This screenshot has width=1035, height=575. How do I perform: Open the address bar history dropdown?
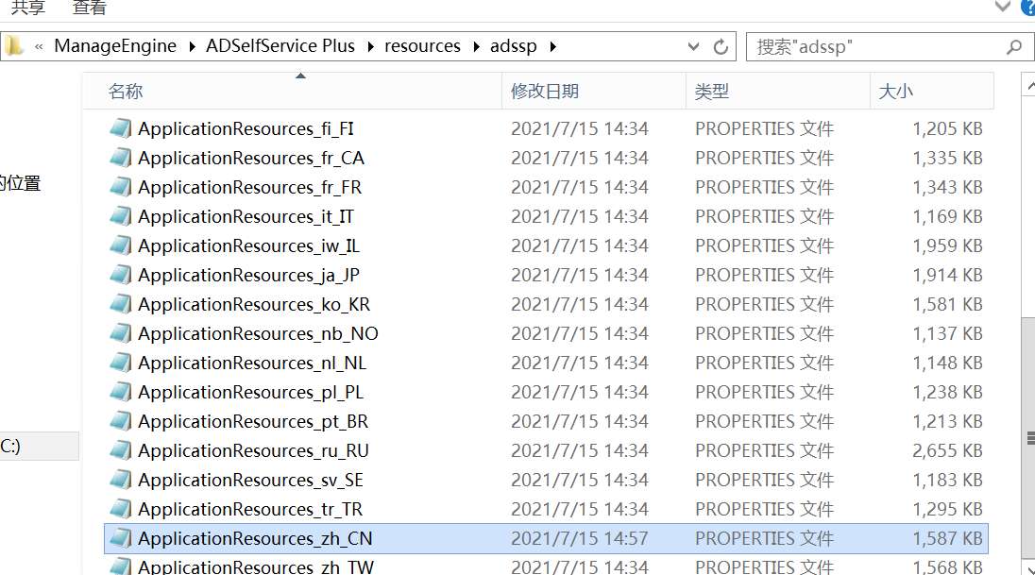[693, 47]
